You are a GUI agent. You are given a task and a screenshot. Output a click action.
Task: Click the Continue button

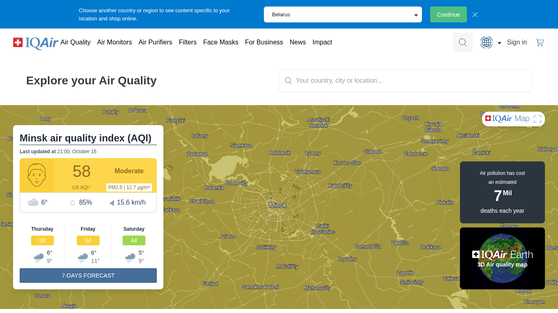click(449, 15)
